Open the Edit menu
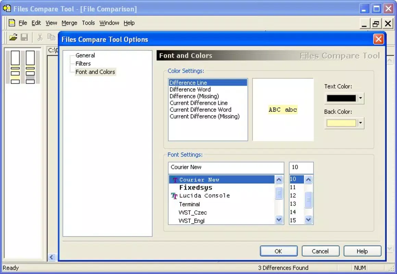This screenshot has height=274, width=397. point(36,23)
